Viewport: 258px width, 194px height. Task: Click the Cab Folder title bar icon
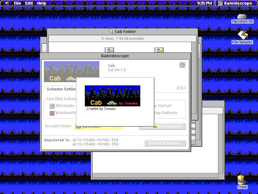pos(111,31)
